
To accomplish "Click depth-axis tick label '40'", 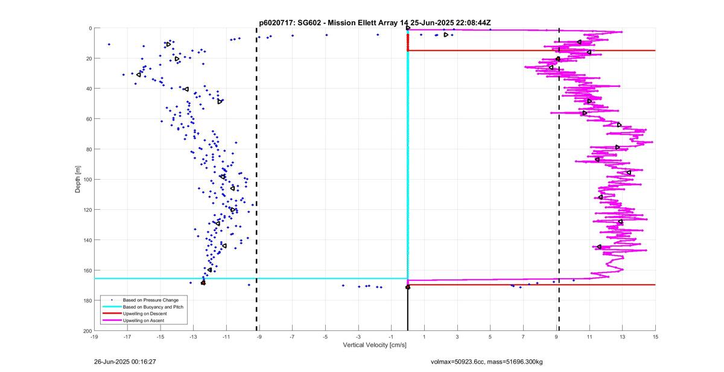I will (x=88, y=89).
